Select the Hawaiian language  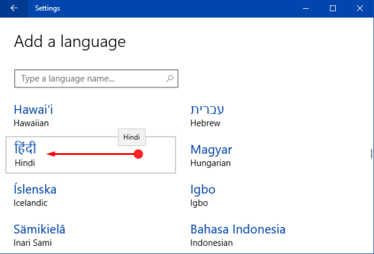(33, 116)
